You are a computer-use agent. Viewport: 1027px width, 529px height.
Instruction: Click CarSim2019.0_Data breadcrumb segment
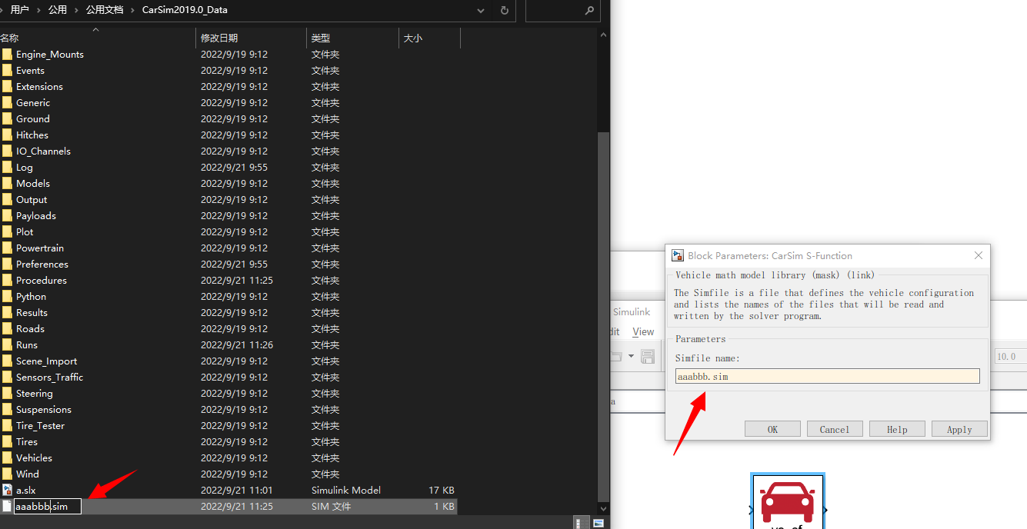coord(185,10)
